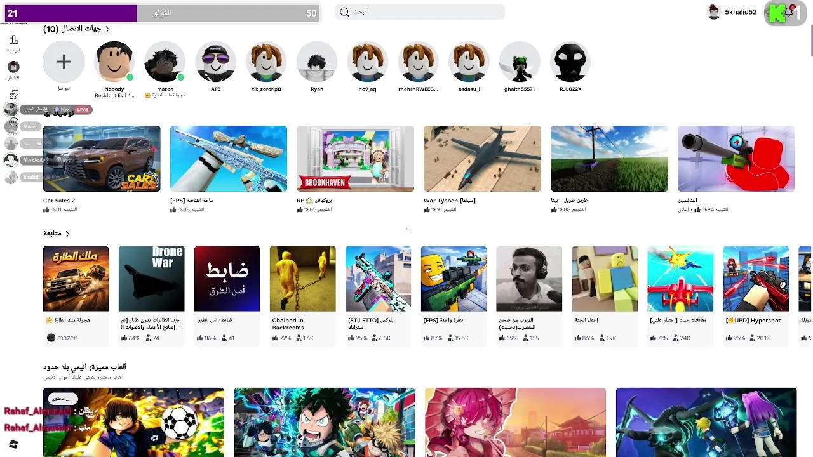Open the green-haired hero anime banner
This screenshot has height=457, width=813.
[x=325, y=422]
